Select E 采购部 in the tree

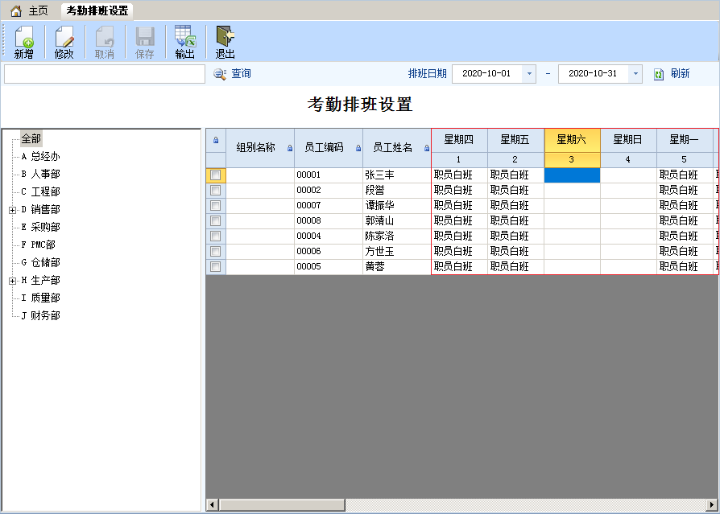pyautogui.click(x=40, y=228)
